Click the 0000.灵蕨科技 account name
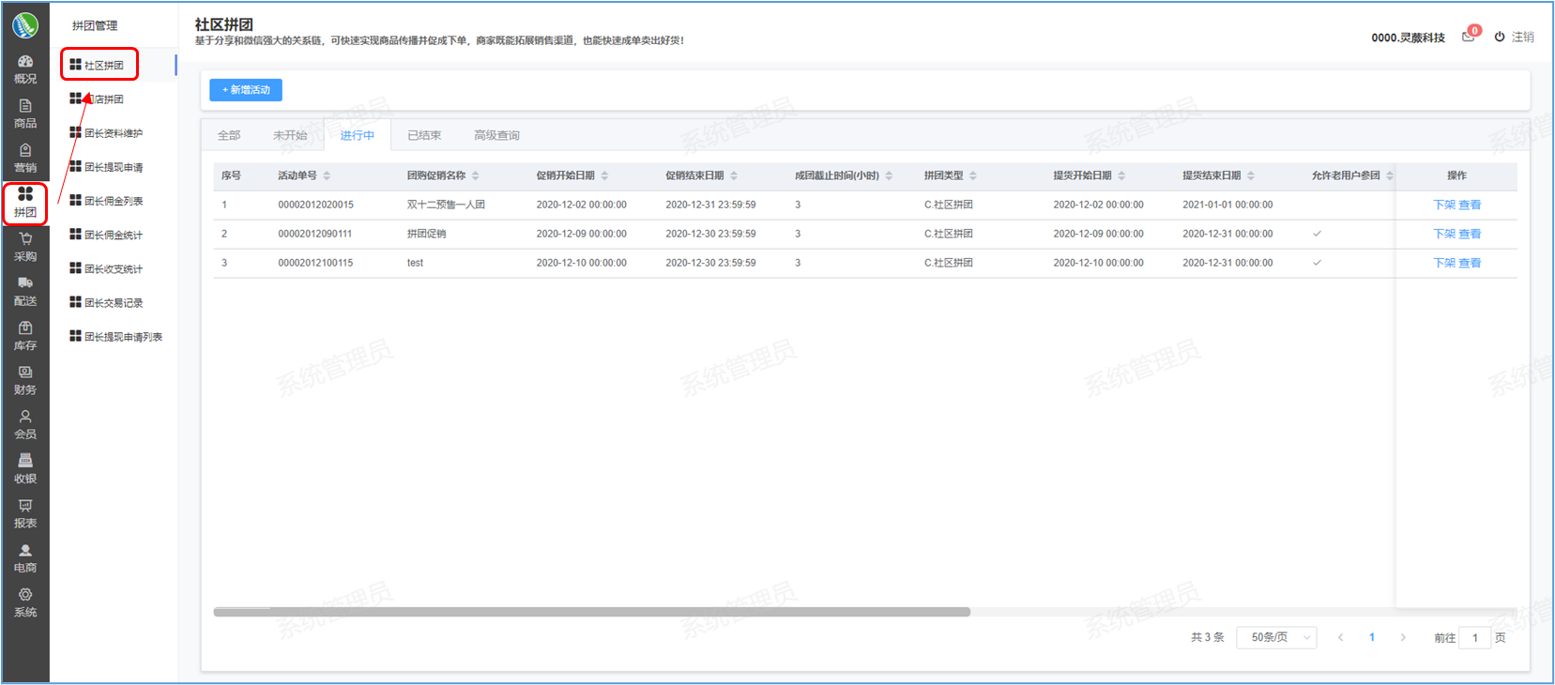Screen dimensions: 1555x685 tap(1409, 38)
